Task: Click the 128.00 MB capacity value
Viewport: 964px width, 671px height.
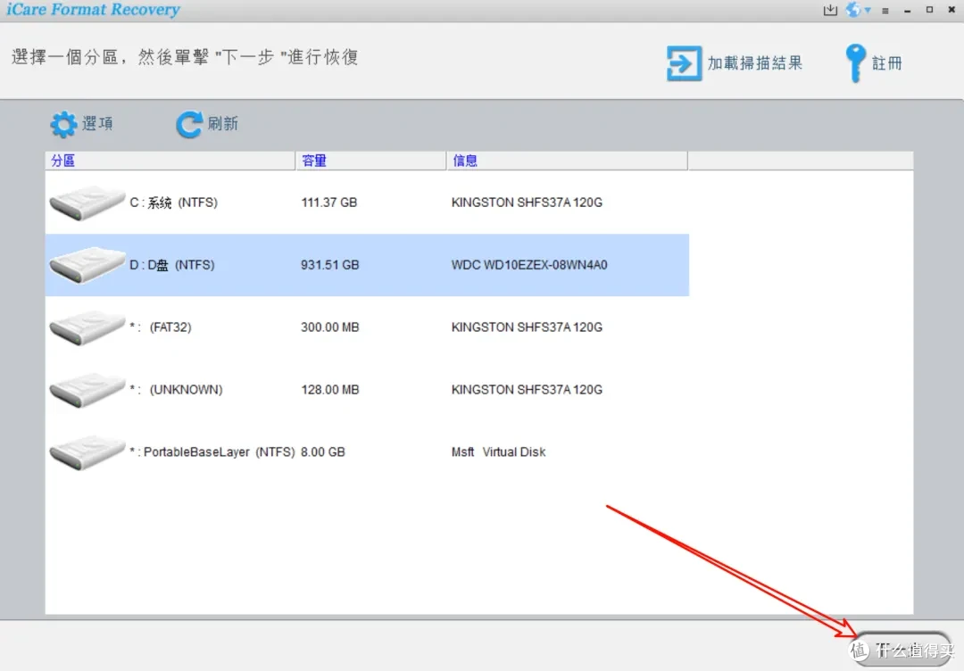Action: pos(329,390)
